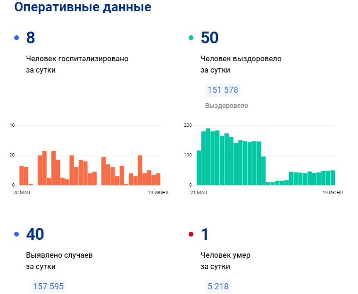358x294 pixels.
Task: Click the '21 МАЯ' start date label
Action: 198,193
